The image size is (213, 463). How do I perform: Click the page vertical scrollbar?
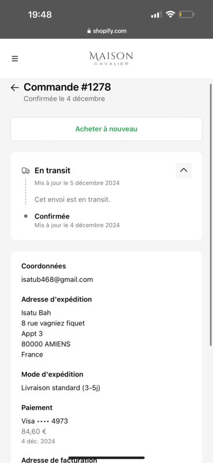211,214
